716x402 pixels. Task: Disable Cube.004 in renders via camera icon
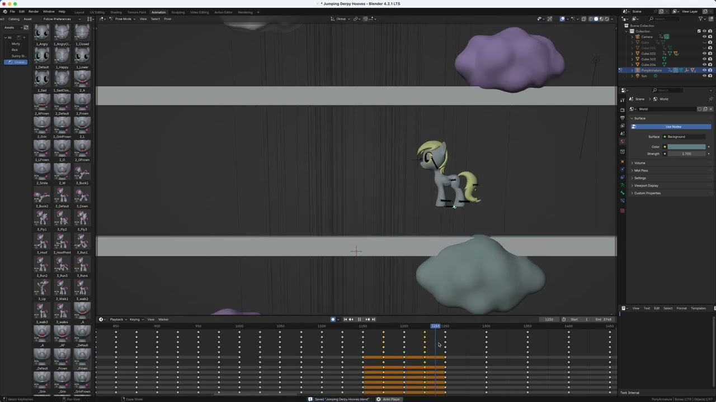[x=710, y=65]
